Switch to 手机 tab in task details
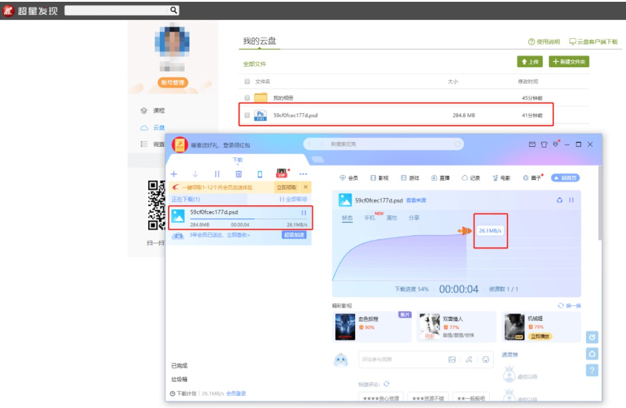The image size is (626, 408). coord(370,218)
